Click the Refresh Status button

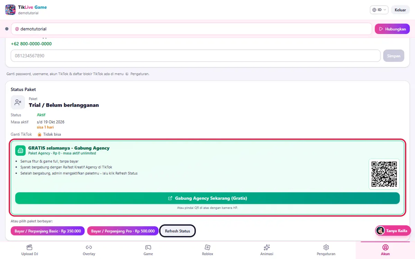pyautogui.click(x=177, y=231)
